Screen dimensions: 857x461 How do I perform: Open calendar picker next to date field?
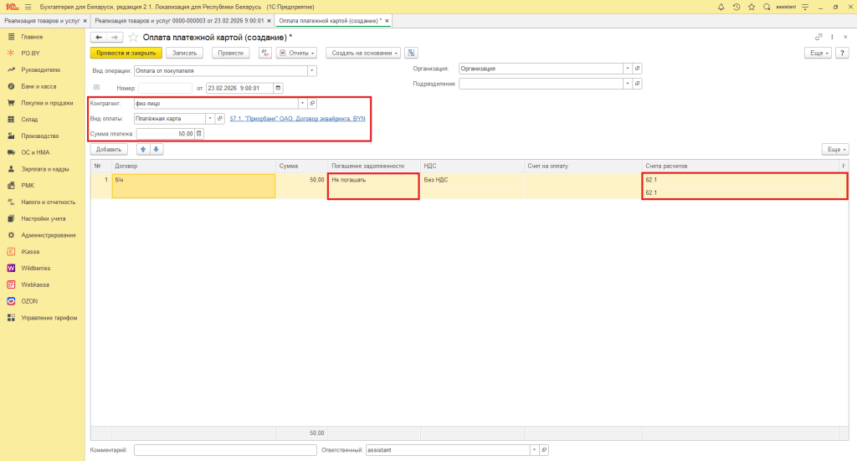point(278,88)
